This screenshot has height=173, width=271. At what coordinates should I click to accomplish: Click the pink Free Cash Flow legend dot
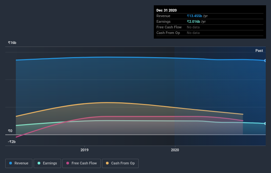click(68, 163)
